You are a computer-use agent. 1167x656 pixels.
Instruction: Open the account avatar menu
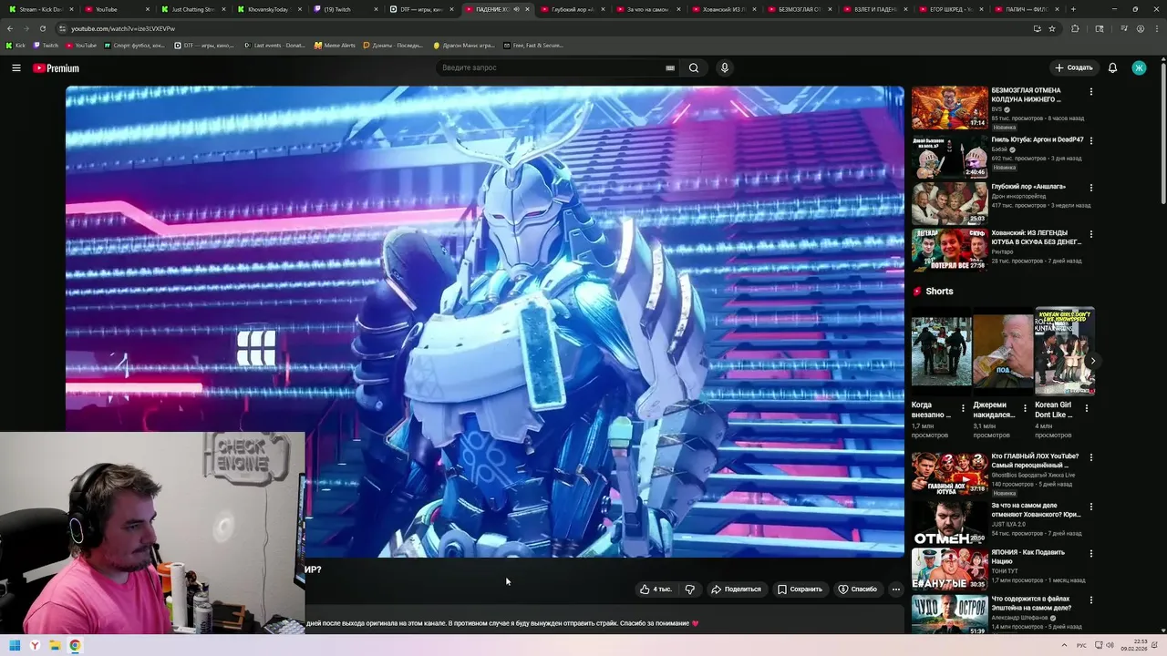pos(1139,68)
